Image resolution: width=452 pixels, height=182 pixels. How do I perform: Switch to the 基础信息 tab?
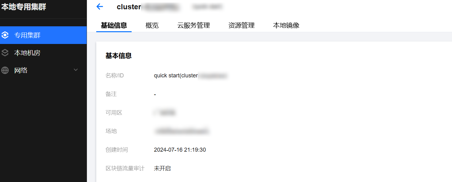114,25
